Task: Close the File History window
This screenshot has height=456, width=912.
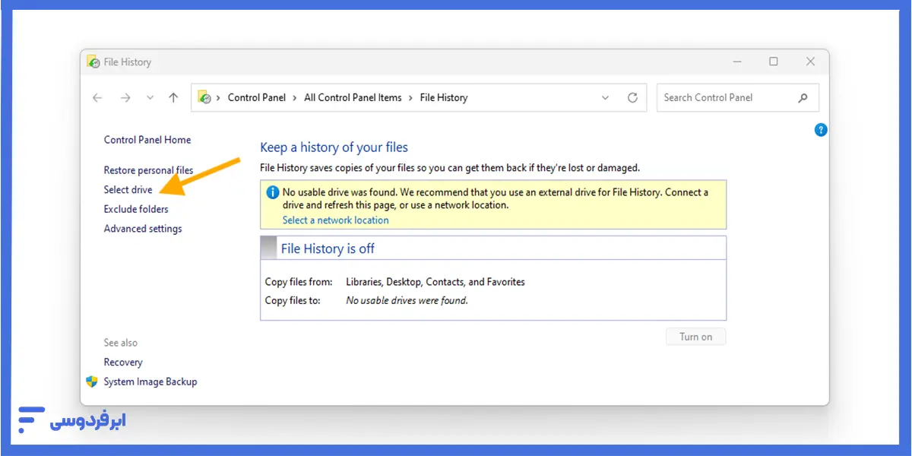Action: pos(810,62)
